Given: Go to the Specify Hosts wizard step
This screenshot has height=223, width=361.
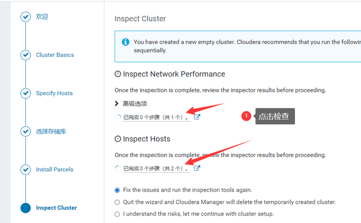Looking at the screenshot, I should tap(54, 93).
